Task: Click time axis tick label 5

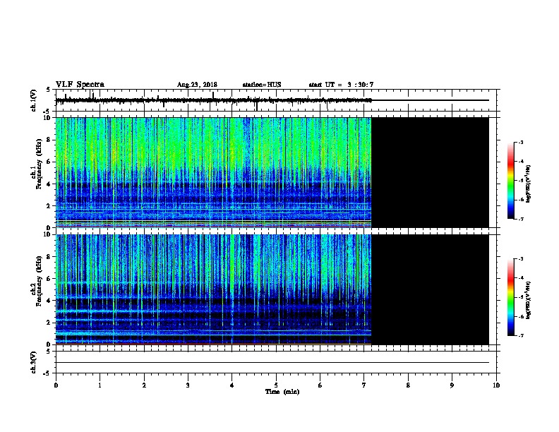Action: 276,385
